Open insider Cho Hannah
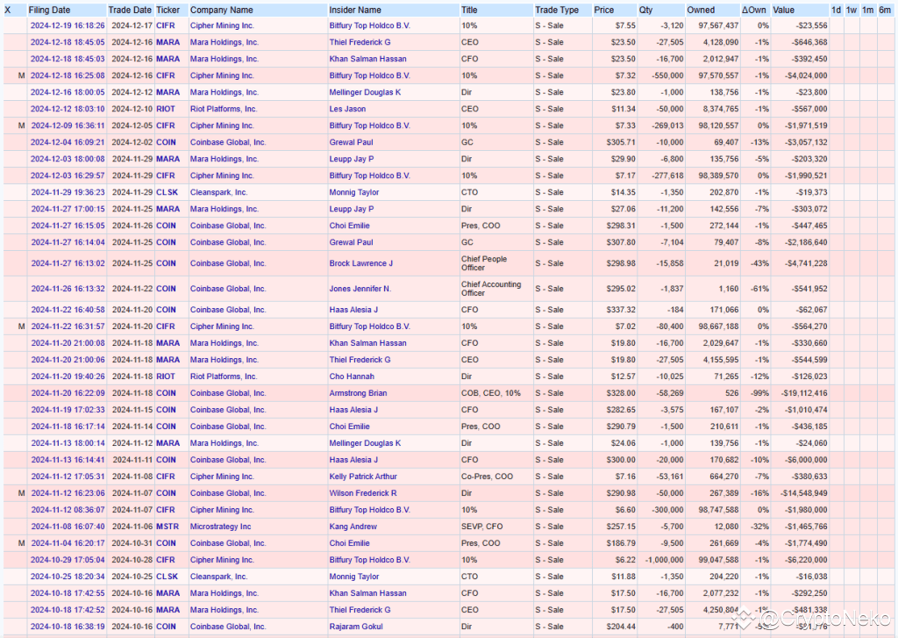 (352, 376)
